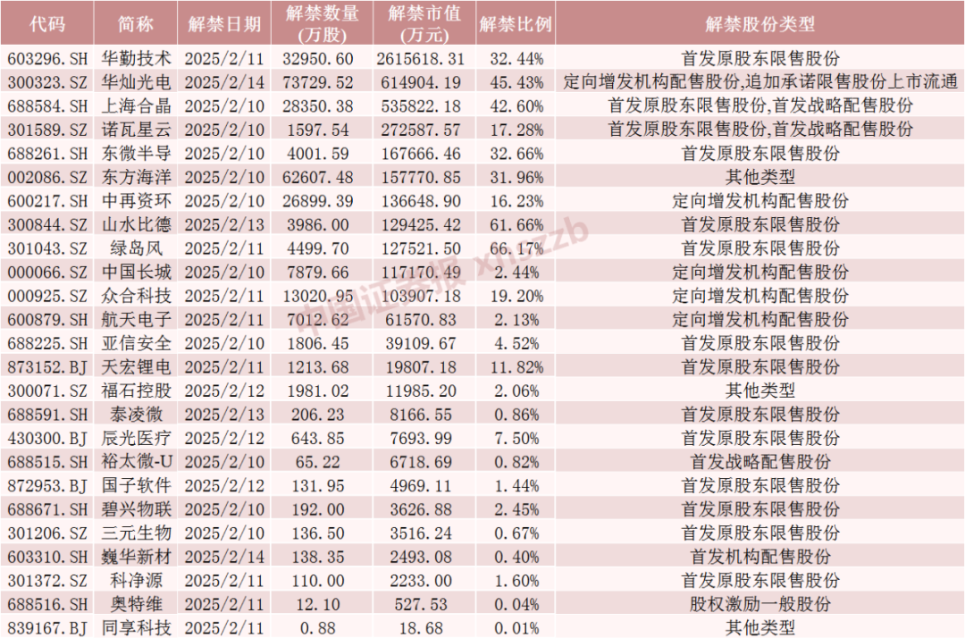Screen dimensions: 965x638
Task: Select the value 535822.18
Action: point(420,106)
